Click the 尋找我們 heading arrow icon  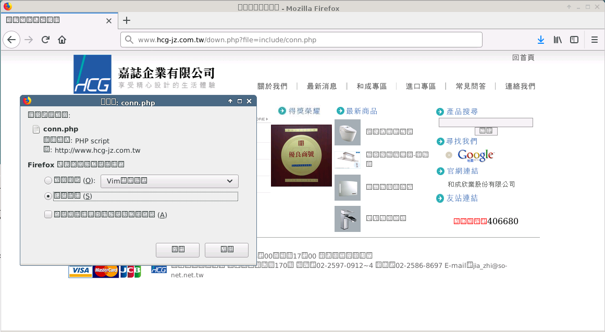[x=440, y=141]
